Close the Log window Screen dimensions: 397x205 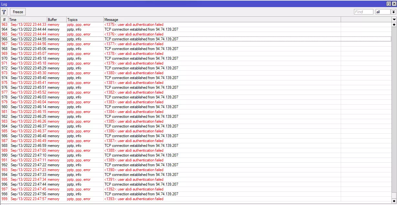point(394,4)
